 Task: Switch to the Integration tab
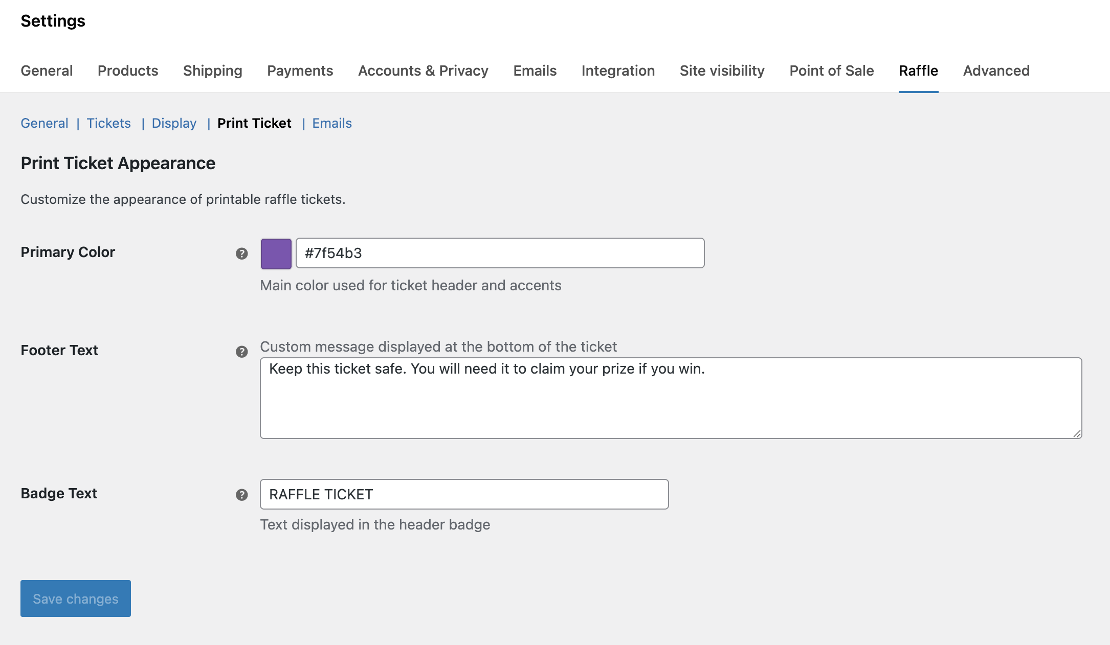click(618, 71)
